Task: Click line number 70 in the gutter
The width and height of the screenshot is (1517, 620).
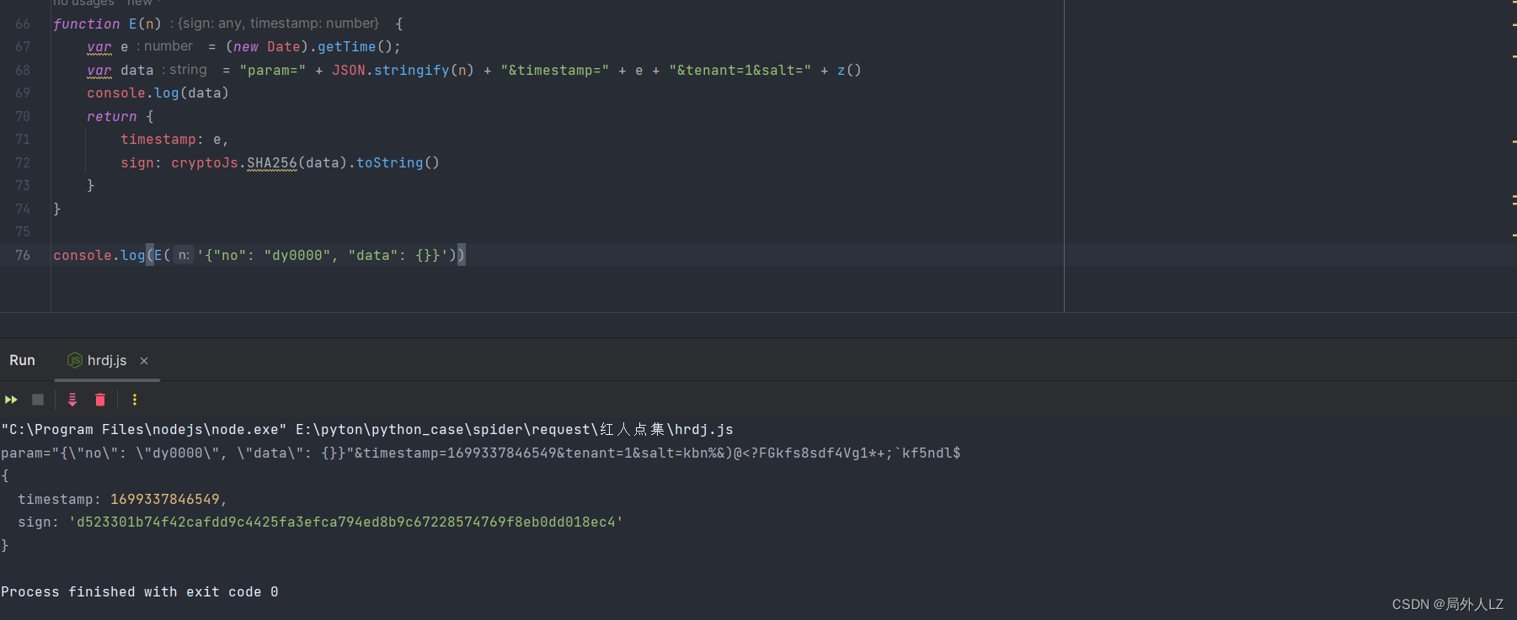Action: click(x=23, y=116)
